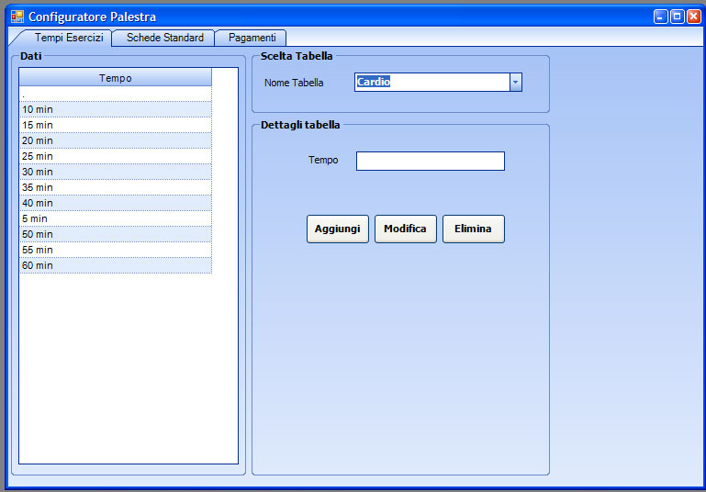Viewport: 706px width, 492px height.
Task: Pick the 30 min row
Action: pyautogui.click(x=116, y=172)
